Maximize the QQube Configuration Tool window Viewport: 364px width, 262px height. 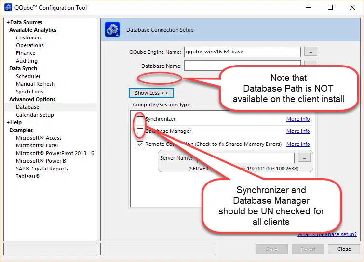pyautogui.click(x=330, y=7)
